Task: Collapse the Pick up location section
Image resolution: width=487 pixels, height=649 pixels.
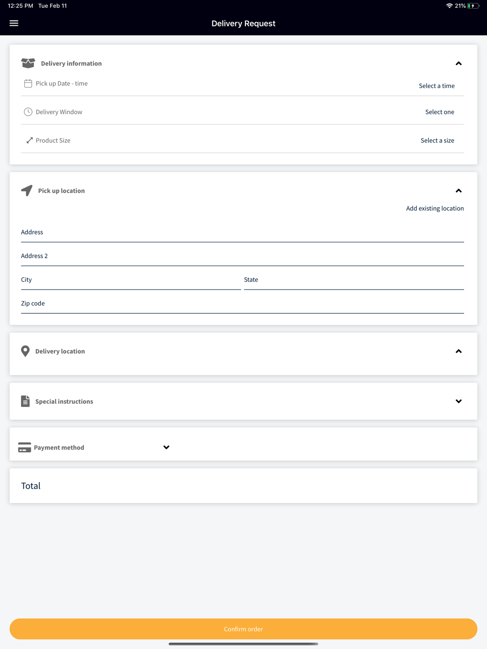Action: (458, 191)
